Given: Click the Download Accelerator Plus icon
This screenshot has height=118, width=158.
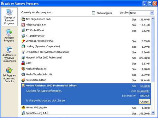Looking at the screenshot, I should tap(23, 41).
